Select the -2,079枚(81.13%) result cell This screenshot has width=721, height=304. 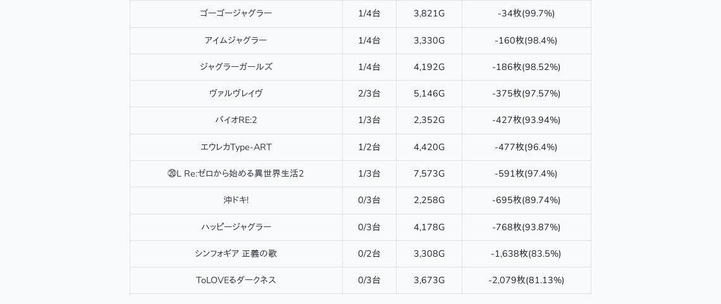[x=526, y=280]
